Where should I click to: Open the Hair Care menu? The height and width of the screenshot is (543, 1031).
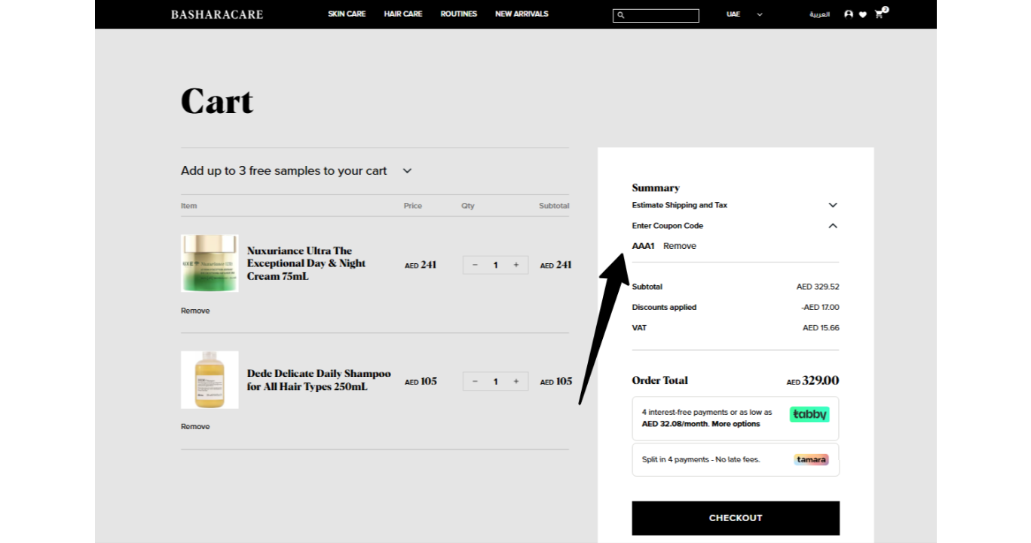pyautogui.click(x=403, y=14)
